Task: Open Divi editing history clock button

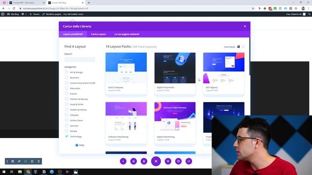Action: pyautogui.click(x=178, y=161)
